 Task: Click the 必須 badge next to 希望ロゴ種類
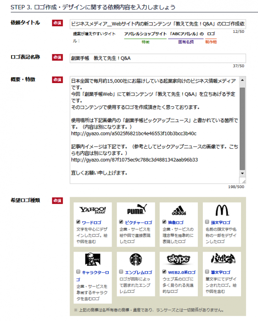[57, 201]
